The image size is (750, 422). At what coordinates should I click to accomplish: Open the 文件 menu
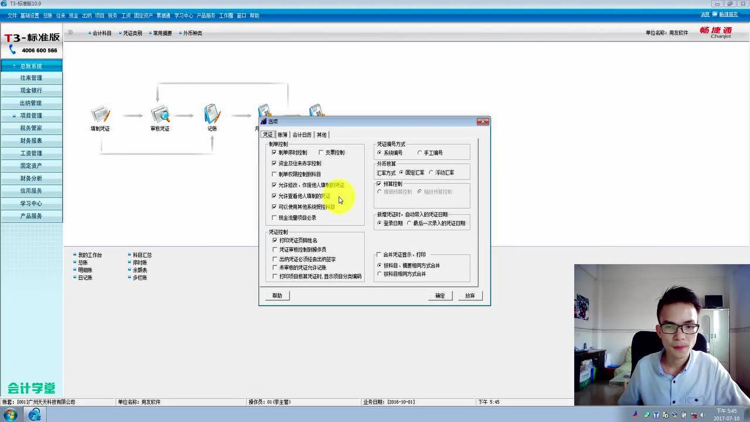[12, 16]
